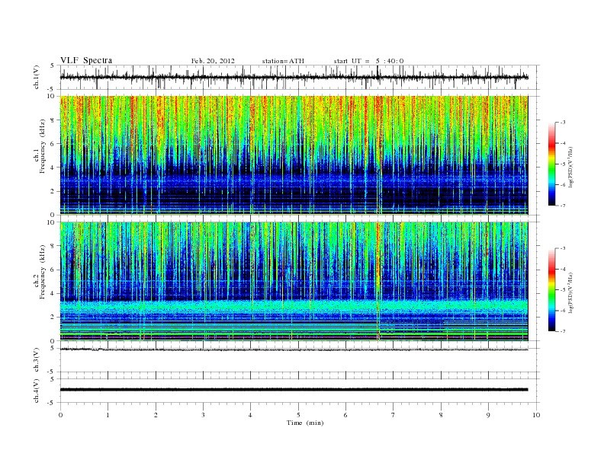
Task: Click the "8" kHz tick on ch.2 spectrogram
Action: 53,246
